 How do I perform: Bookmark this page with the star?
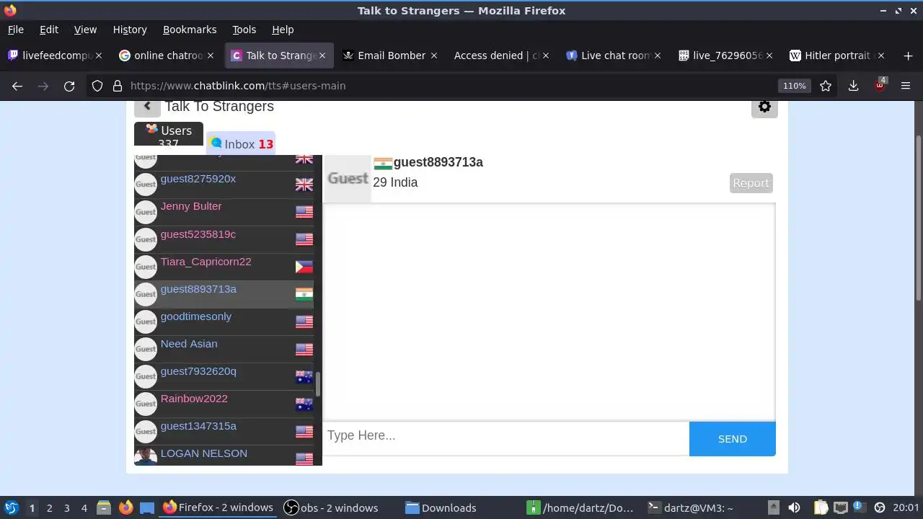826,86
